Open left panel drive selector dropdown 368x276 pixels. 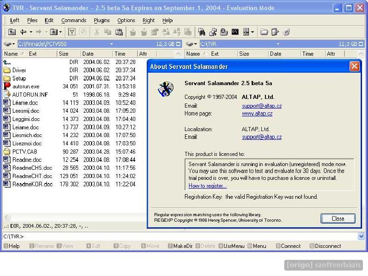pyautogui.click(x=9, y=44)
